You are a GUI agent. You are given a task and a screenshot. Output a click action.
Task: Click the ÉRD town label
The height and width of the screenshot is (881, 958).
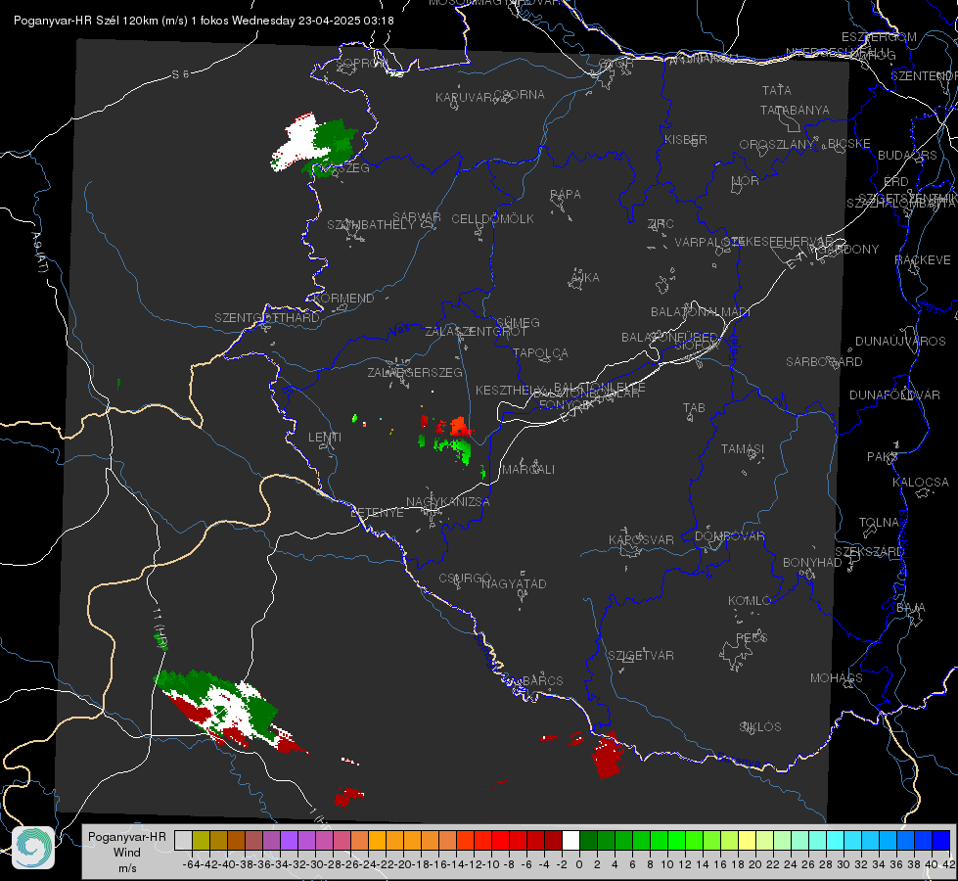pos(896,181)
